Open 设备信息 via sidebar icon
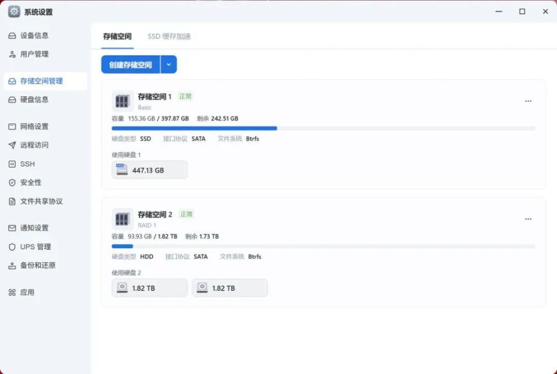 [x=12, y=35]
